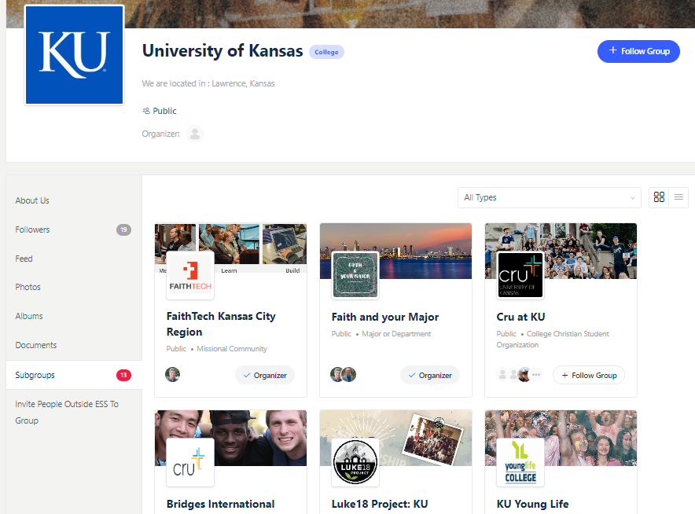Open Invite People Outside ESS To Group
The width and height of the screenshot is (695, 514).
pos(67,412)
